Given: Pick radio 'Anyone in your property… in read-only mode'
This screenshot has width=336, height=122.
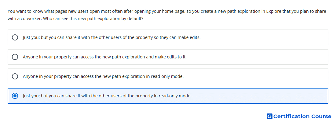Looking at the screenshot, I should coord(15,76).
